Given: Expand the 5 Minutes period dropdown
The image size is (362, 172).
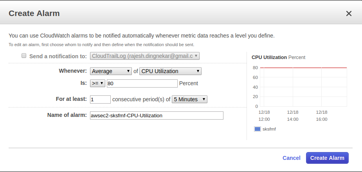Looking at the screenshot, I should click(189, 99).
